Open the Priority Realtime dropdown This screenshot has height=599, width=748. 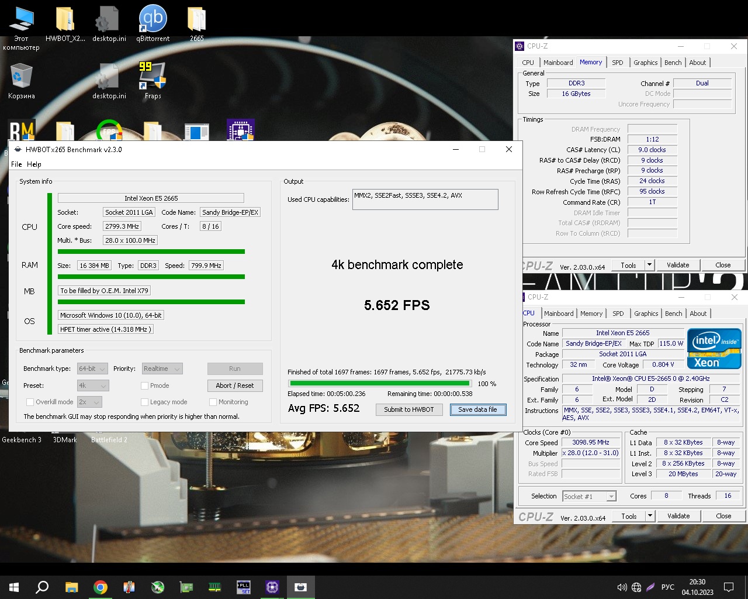pos(162,369)
